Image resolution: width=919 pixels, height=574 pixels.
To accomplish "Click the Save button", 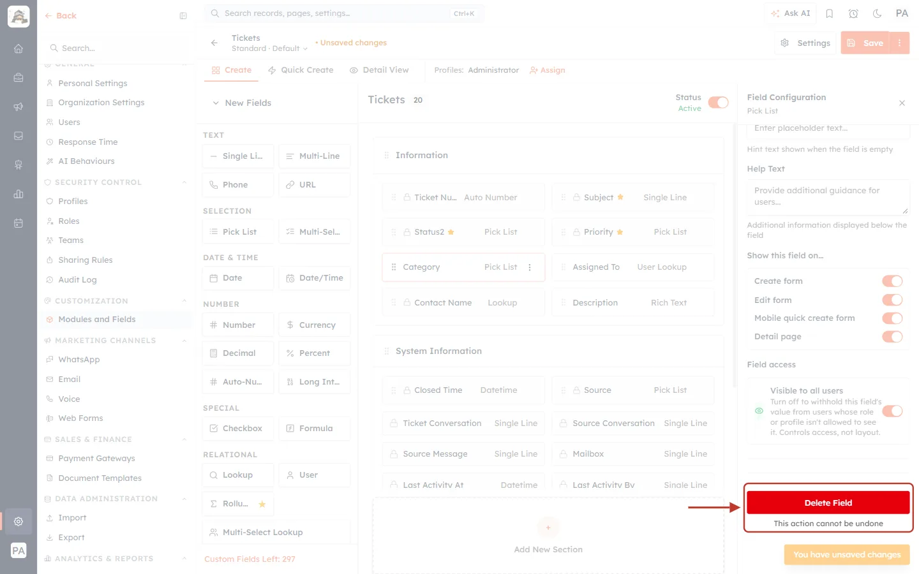I will click(865, 43).
